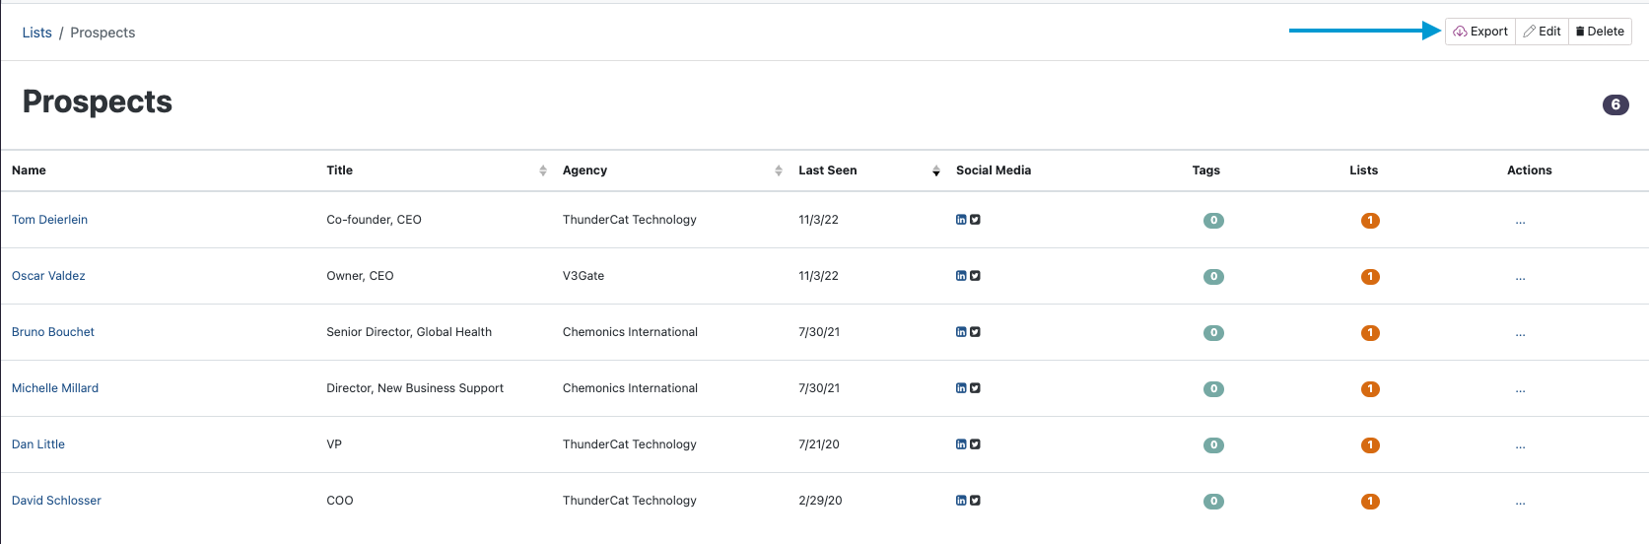
Task: Go back to Lists breadcrumb
Action: [x=37, y=33]
